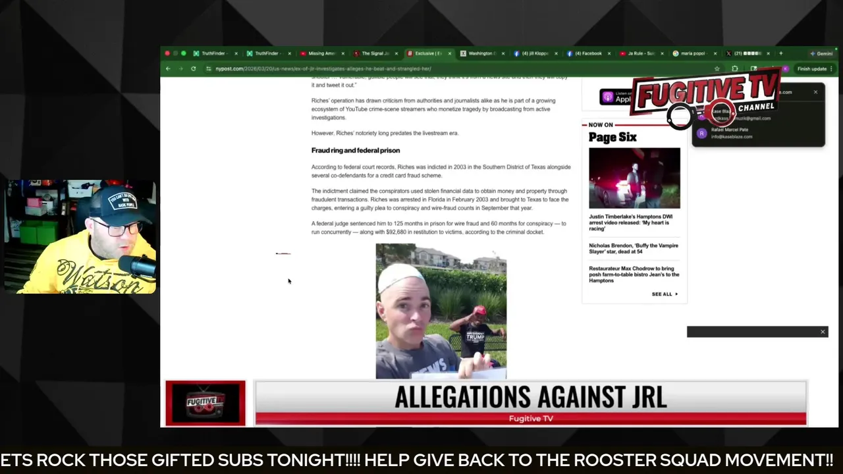Close the maria popol Google tab
This screenshot has height=474, width=843.
[715, 53]
